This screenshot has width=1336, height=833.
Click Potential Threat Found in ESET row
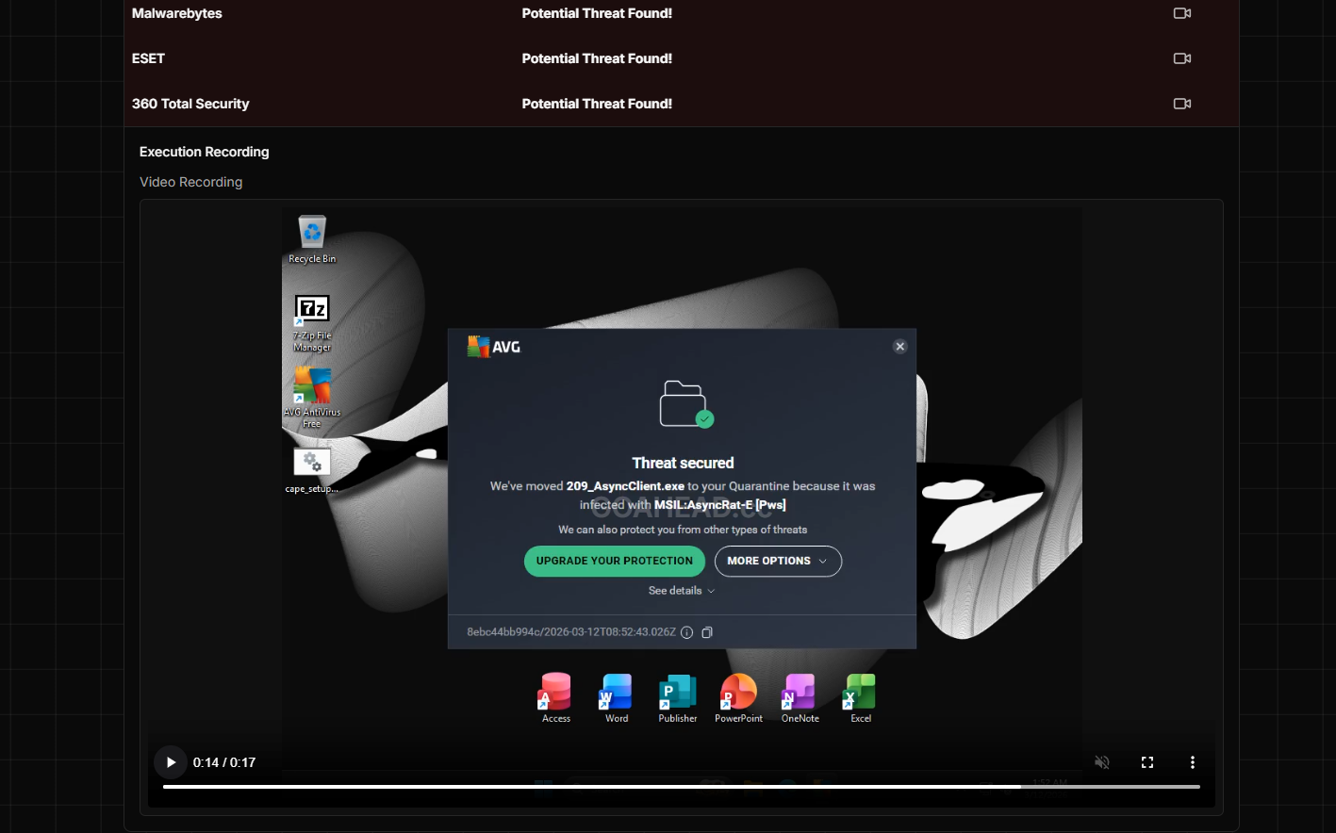(597, 58)
